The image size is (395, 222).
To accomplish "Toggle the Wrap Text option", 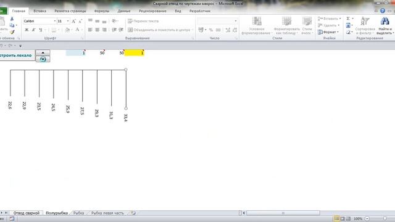I will tap(143, 21).
